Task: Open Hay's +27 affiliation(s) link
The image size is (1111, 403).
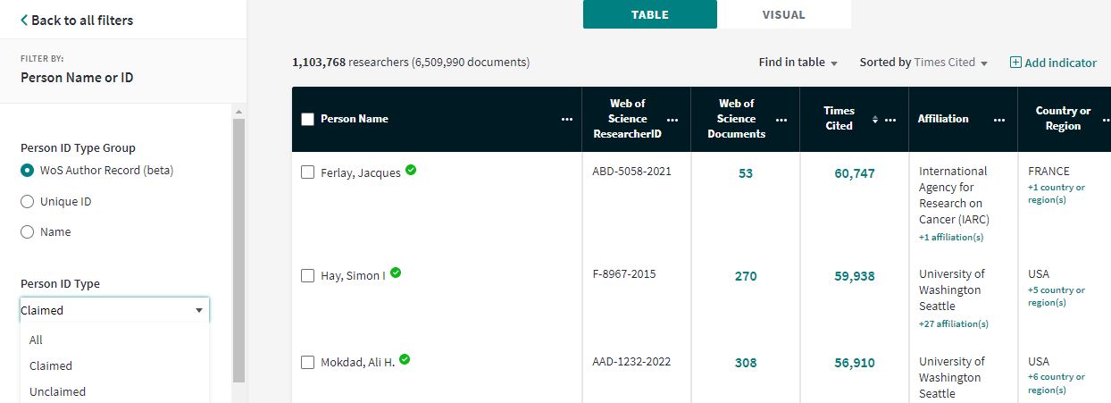Action: 953,323
